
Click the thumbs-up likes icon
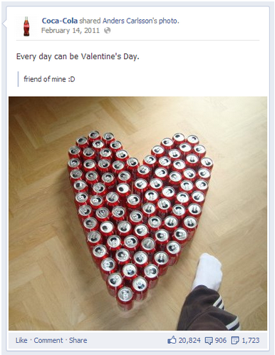(x=172, y=340)
